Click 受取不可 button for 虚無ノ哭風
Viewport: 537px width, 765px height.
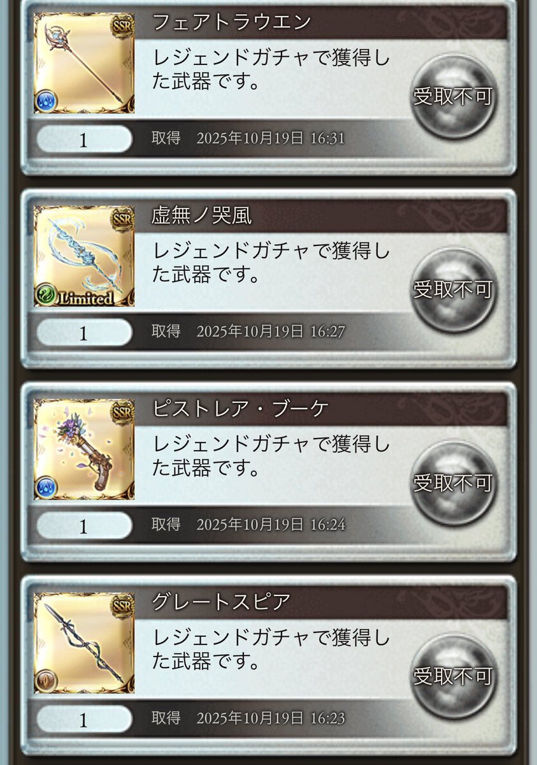click(x=453, y=290)
